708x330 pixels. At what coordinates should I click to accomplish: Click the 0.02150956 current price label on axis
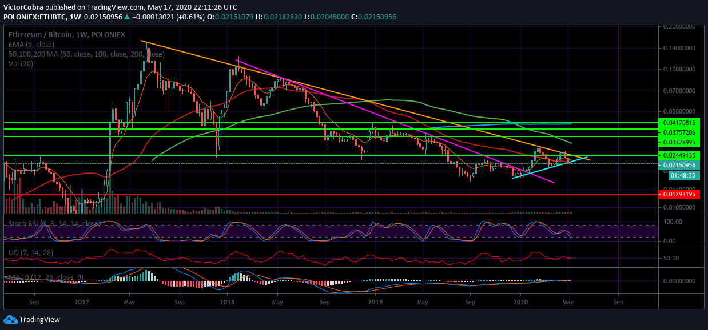679,166
